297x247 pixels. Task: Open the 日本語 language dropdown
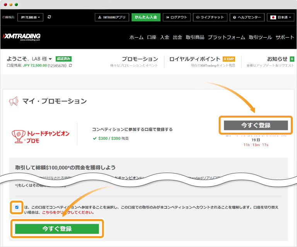280,17
